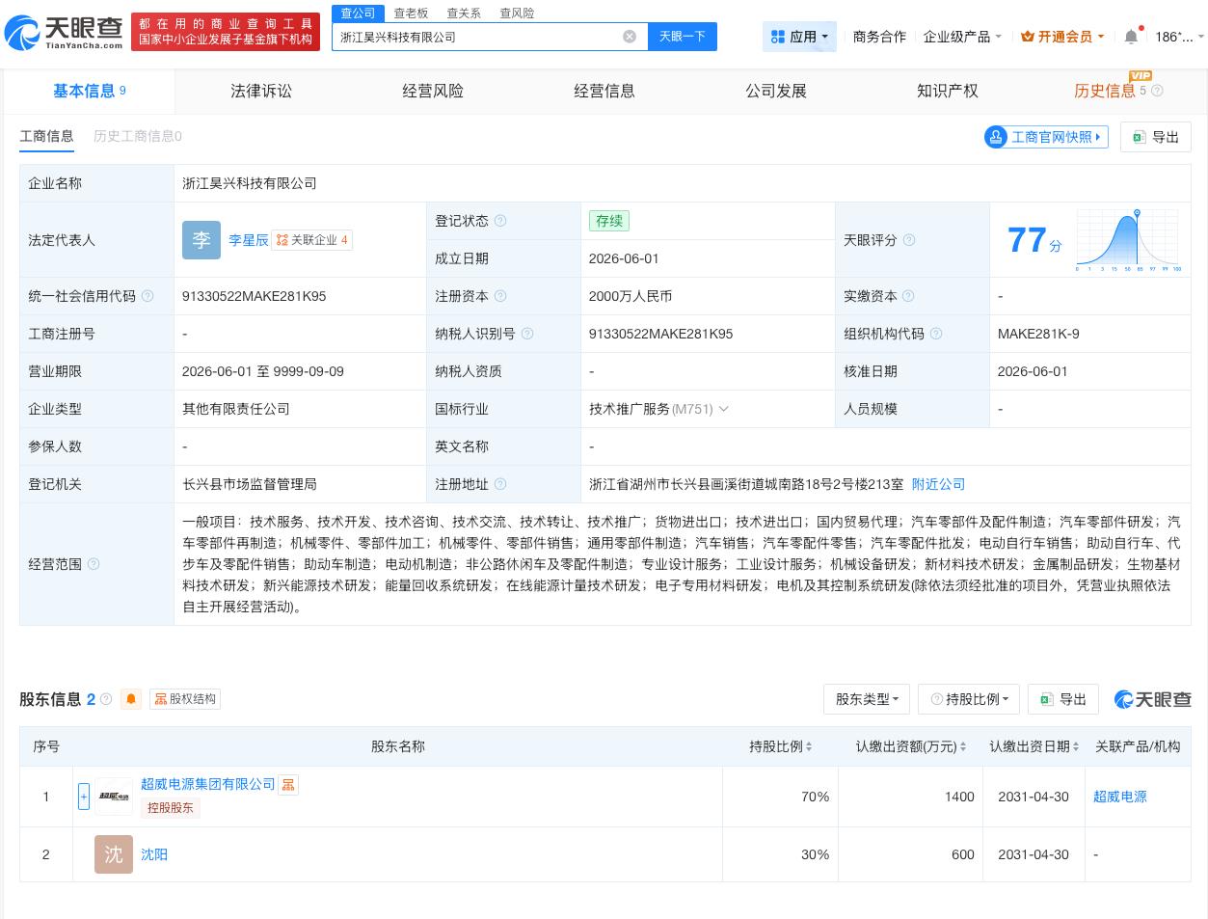Sort by 认缴出资日期 column arrows
The width and height of the screenshot is (1208, 919).
coord(1075,746)
